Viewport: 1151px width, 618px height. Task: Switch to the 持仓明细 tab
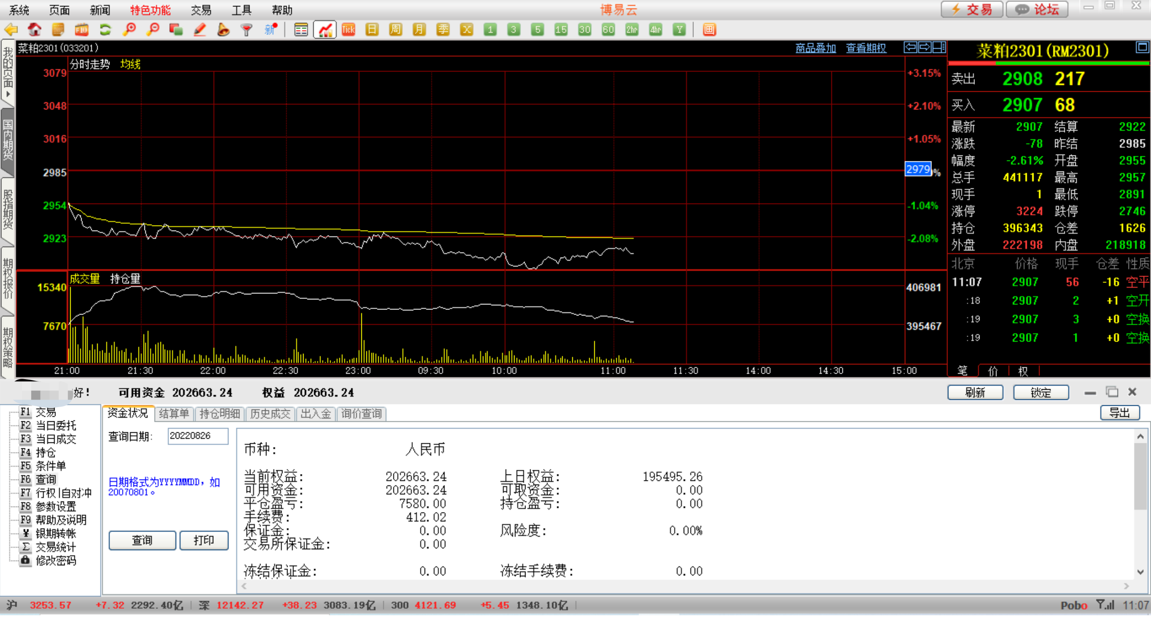(x=220, y=414)
